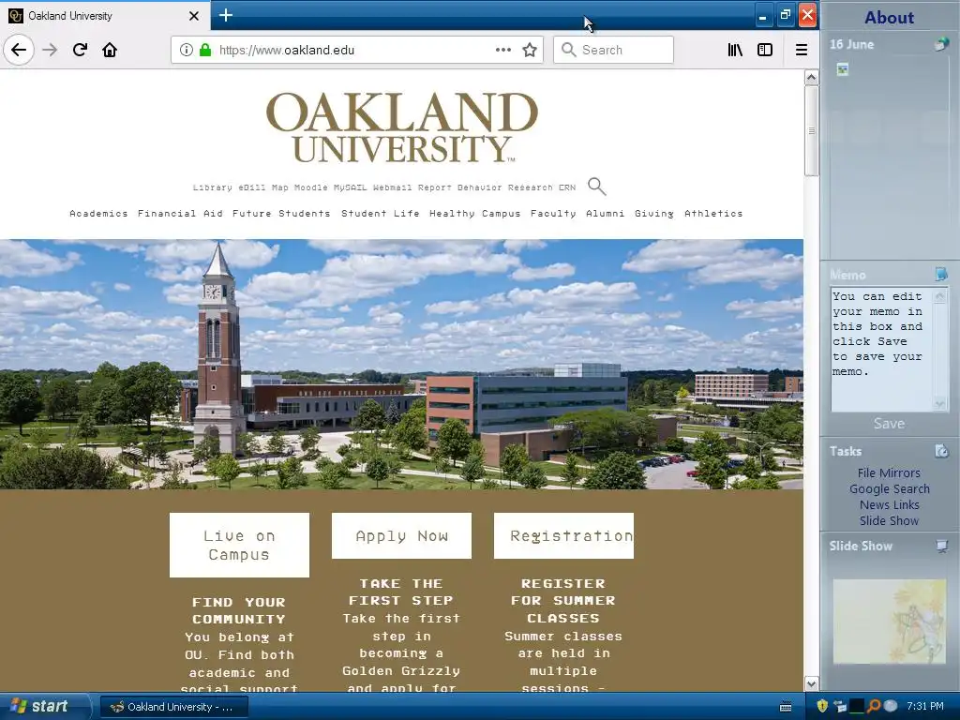Click inside the Memo text box
Screen dimensions: 960x720
[881, 349]
